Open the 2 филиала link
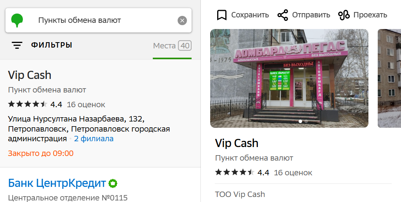 click(93, 139)
